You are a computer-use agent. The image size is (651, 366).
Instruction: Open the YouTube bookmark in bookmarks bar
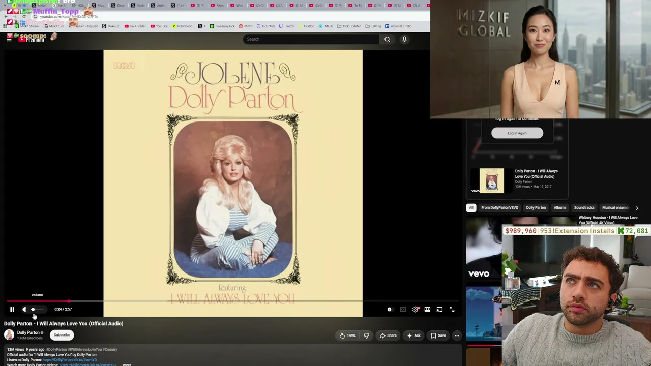coord(159,26)
